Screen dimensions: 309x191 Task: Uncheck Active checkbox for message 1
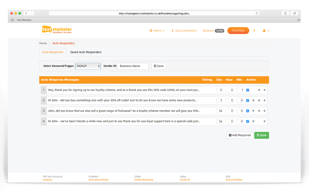tap(248, 90)
